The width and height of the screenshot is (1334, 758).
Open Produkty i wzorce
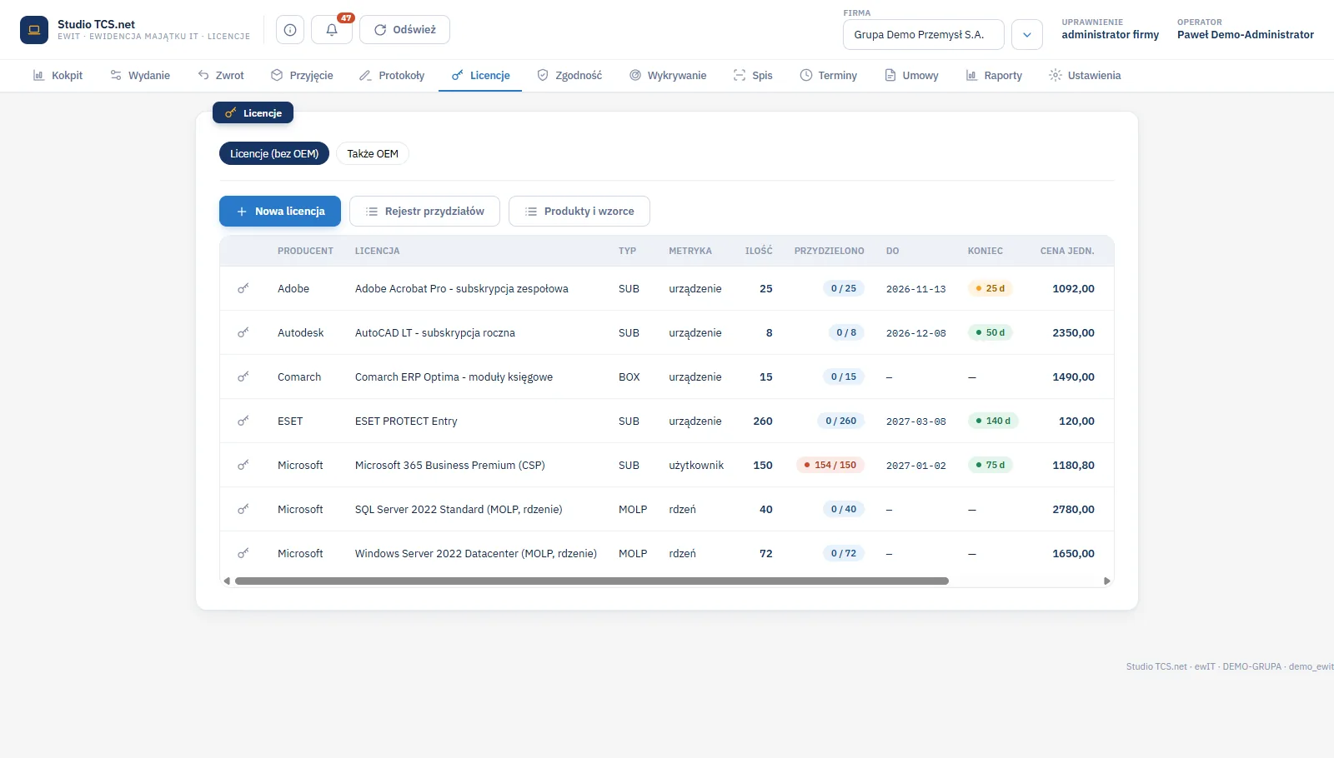[579, 211]
